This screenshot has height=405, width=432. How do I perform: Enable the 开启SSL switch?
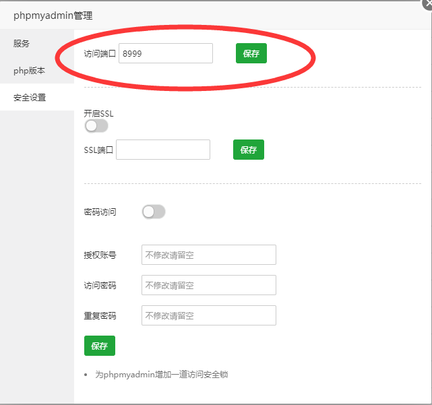click(x=96, y=126)
